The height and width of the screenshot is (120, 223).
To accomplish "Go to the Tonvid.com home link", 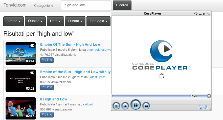I will (x=15, y=5).
